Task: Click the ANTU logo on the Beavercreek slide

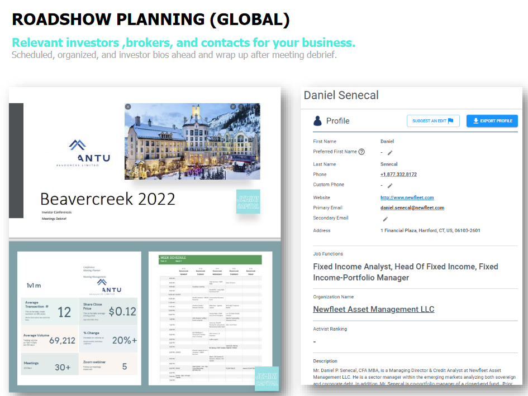Action: tap(83, 153)
